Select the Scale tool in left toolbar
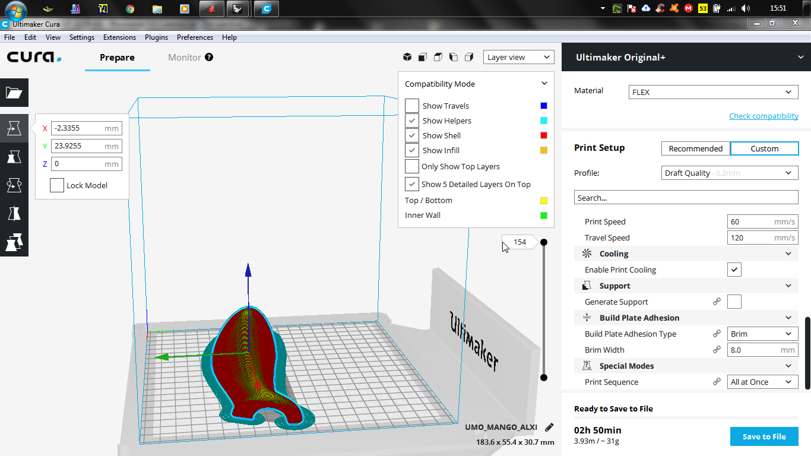The width and height of the screenshot is (811, 456). click(x=14, y=157)
